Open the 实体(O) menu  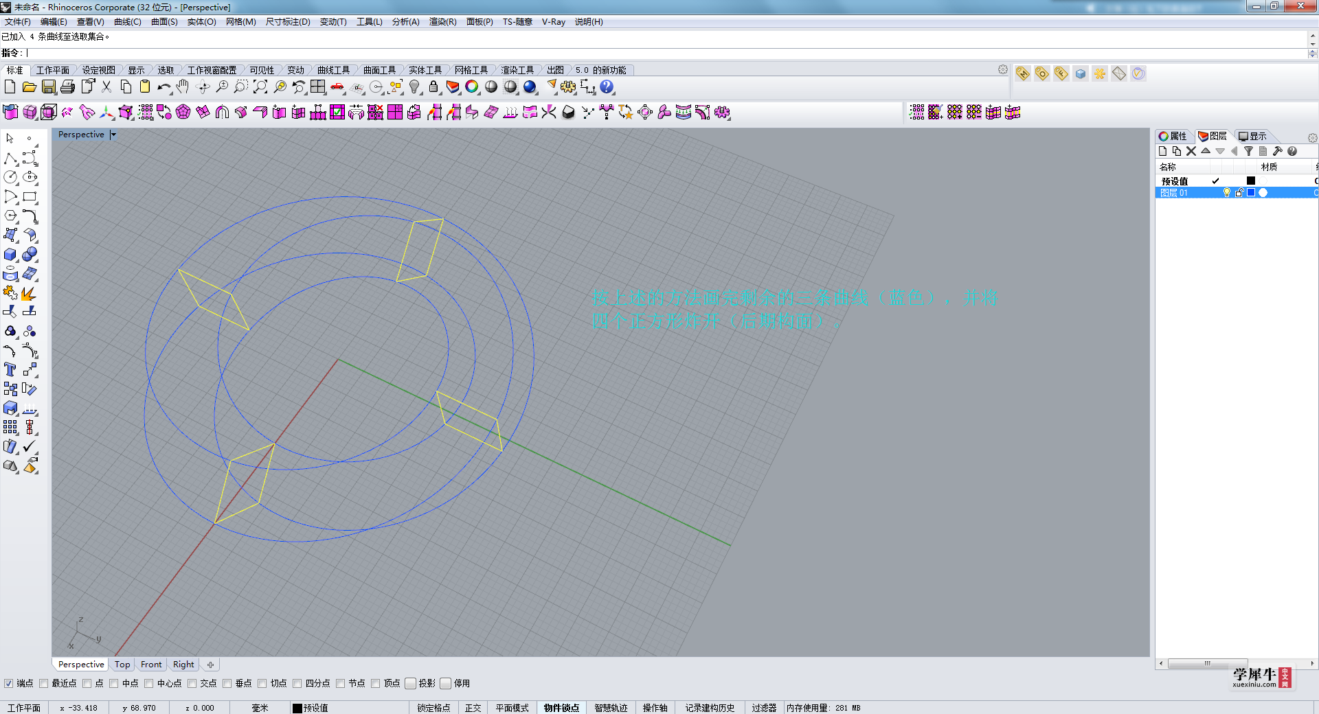(201, 22)
